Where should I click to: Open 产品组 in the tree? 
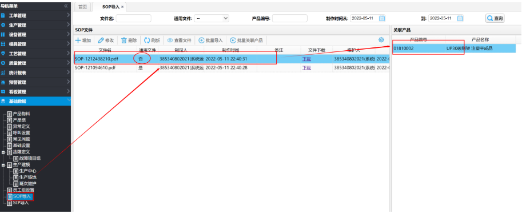point(19,120)
